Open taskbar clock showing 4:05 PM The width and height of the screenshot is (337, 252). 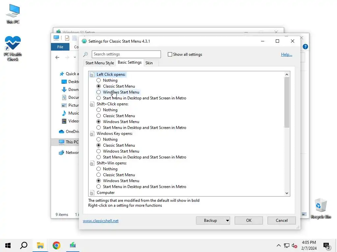(x=309, y=245)
